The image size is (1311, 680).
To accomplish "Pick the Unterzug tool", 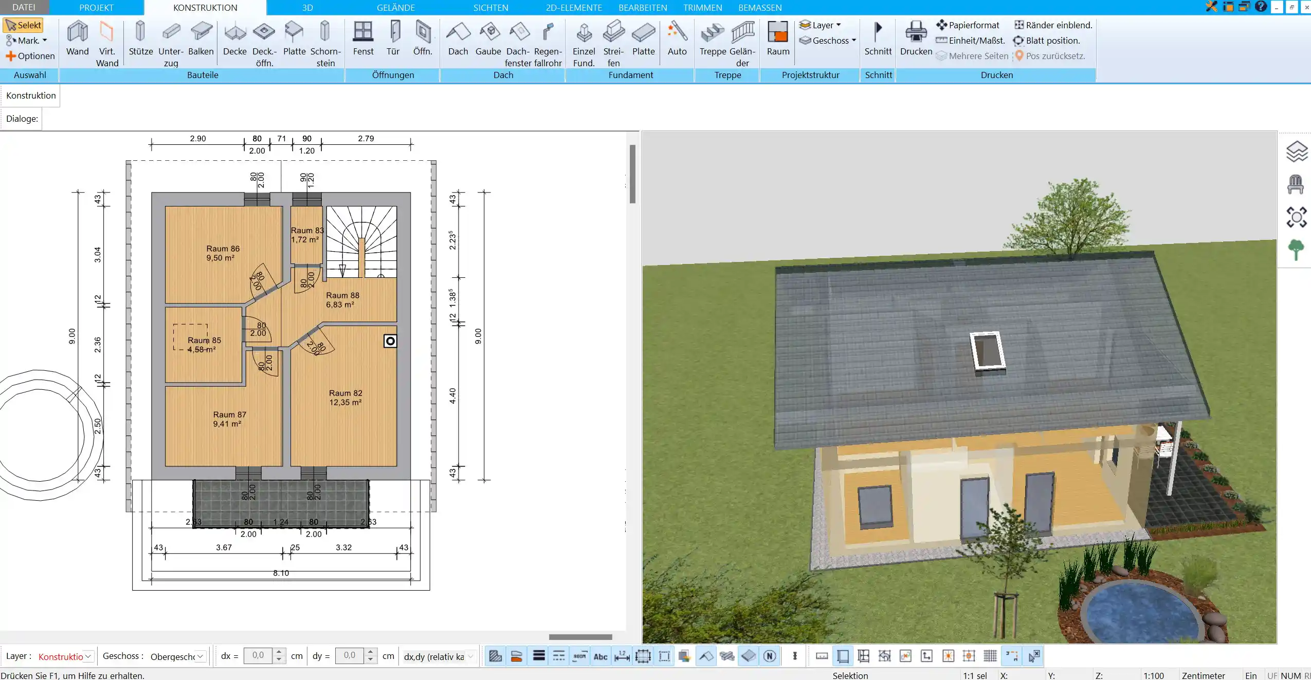I will tap(171, 44).
